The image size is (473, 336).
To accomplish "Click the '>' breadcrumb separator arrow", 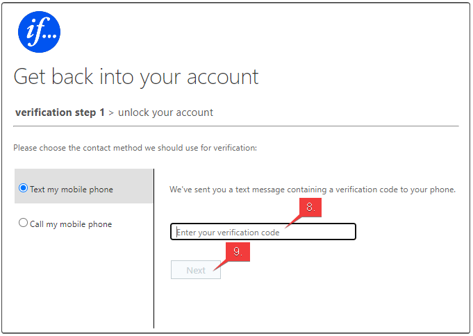I will (x=111, y=113).
